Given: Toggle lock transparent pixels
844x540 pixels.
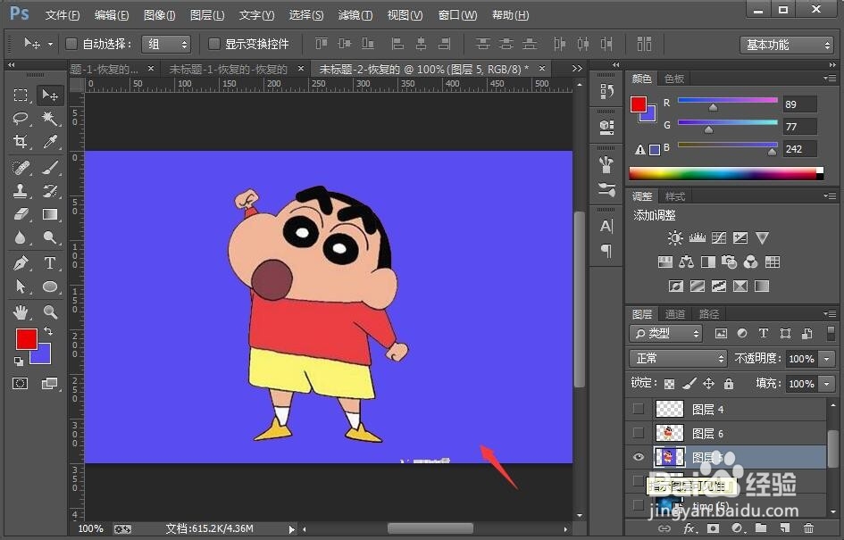Looking at the screenshot, I should 669,384.
